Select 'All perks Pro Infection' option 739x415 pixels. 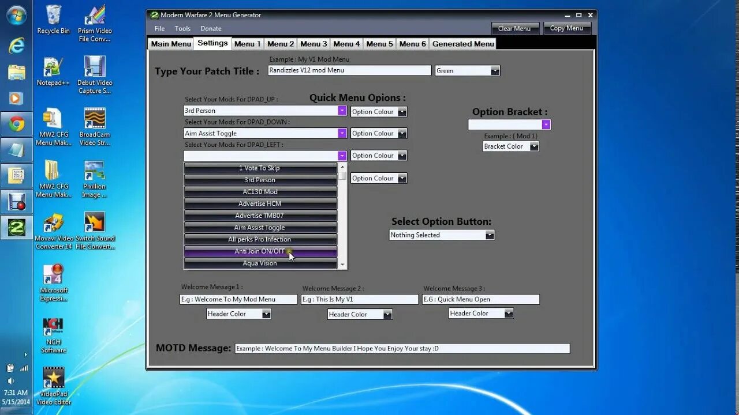coord(260,239)
